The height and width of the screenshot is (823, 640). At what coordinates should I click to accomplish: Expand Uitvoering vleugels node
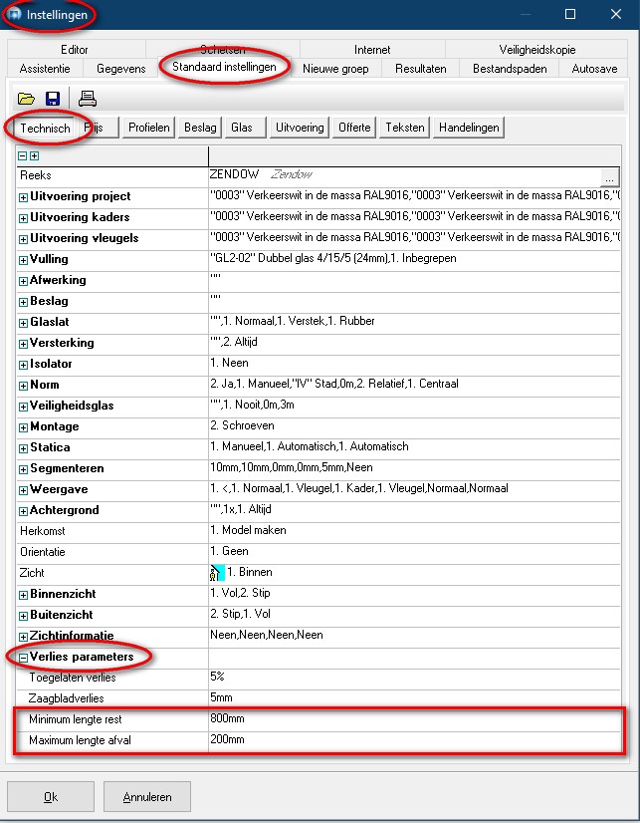point(23,240)
